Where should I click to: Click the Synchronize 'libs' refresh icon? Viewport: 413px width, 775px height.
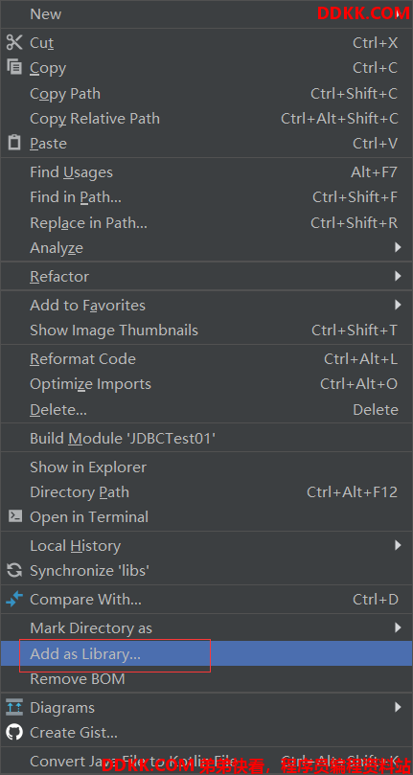click(14, 570)
